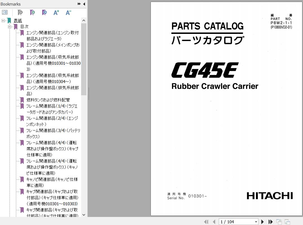Go to next page button
This screenshot has width=303, height=225.
coord(262,222)
